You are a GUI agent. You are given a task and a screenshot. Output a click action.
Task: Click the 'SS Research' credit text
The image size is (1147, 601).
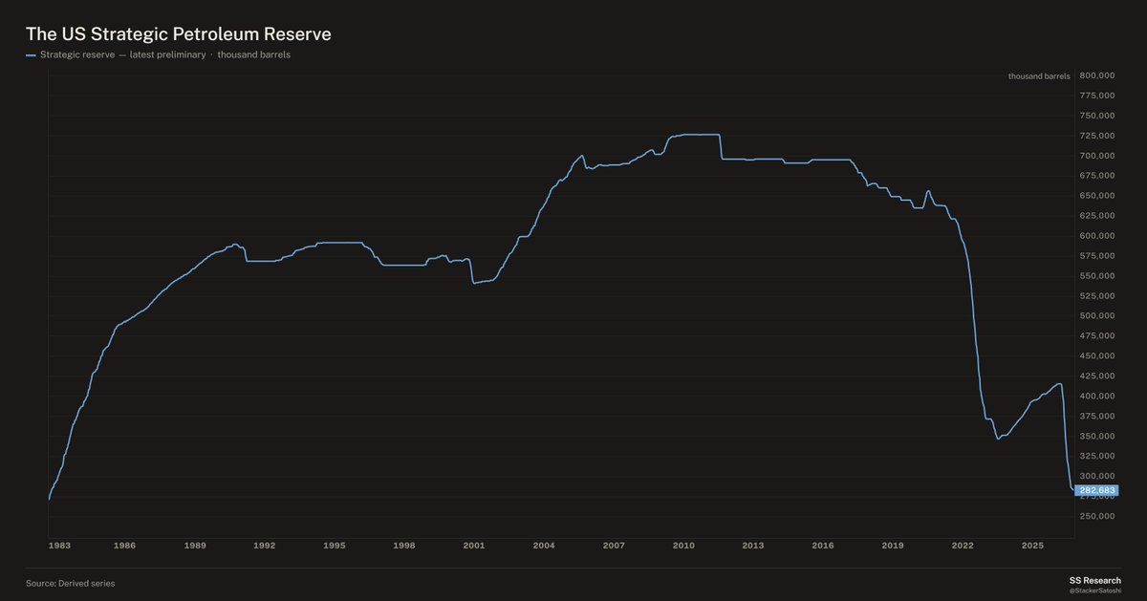click(x=1096, y=580)
